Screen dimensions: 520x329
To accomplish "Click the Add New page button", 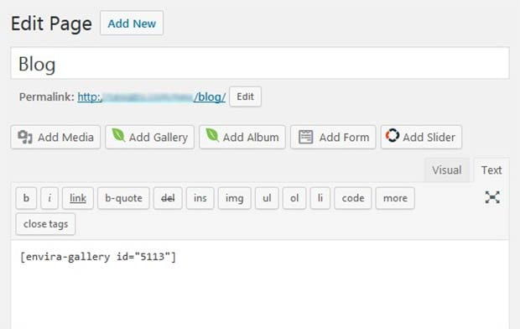I will pos(132,23).
